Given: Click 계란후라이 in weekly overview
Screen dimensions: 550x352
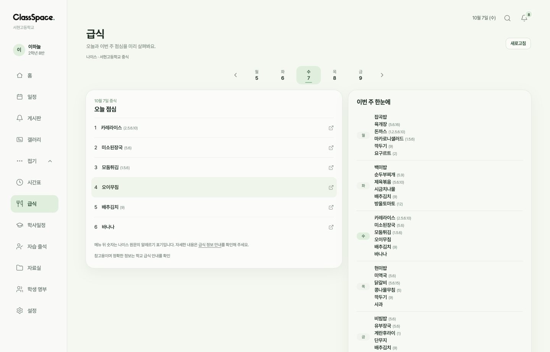Looking at the screenshot, I should (385, 333).
